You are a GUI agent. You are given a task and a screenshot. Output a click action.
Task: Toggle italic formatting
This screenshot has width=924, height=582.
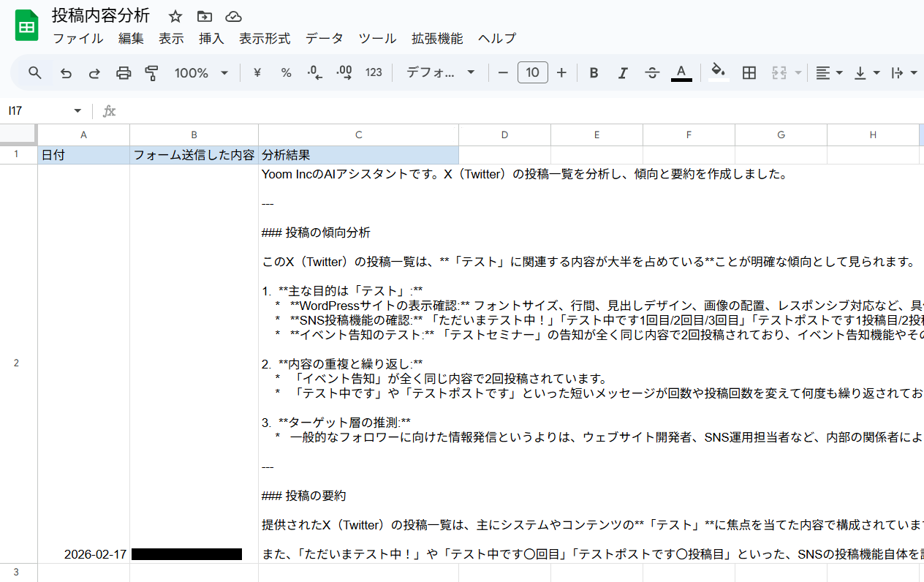(x=623, y=72)
